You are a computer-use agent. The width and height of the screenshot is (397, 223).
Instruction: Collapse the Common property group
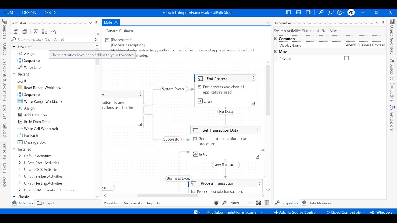275,39
